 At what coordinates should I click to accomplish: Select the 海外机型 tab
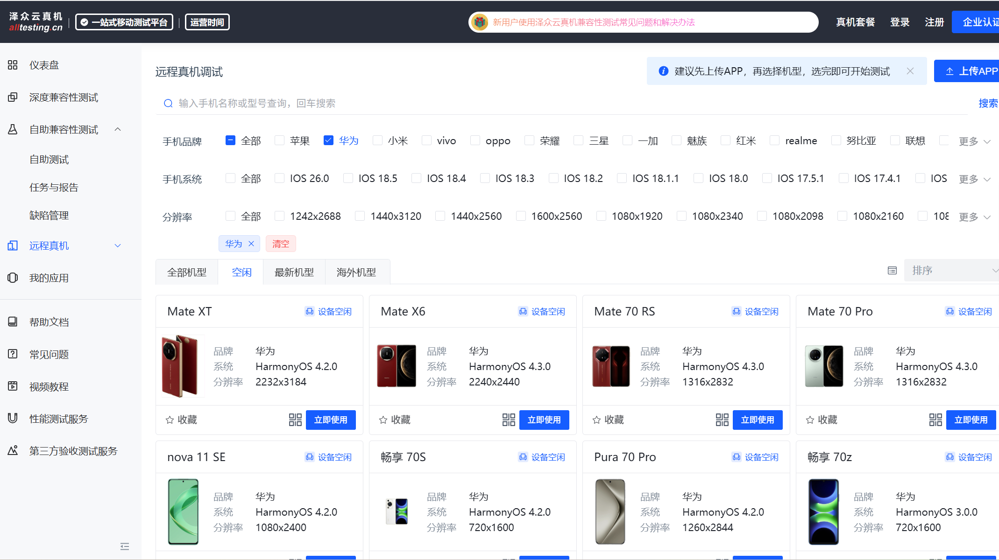click(356, 272)
